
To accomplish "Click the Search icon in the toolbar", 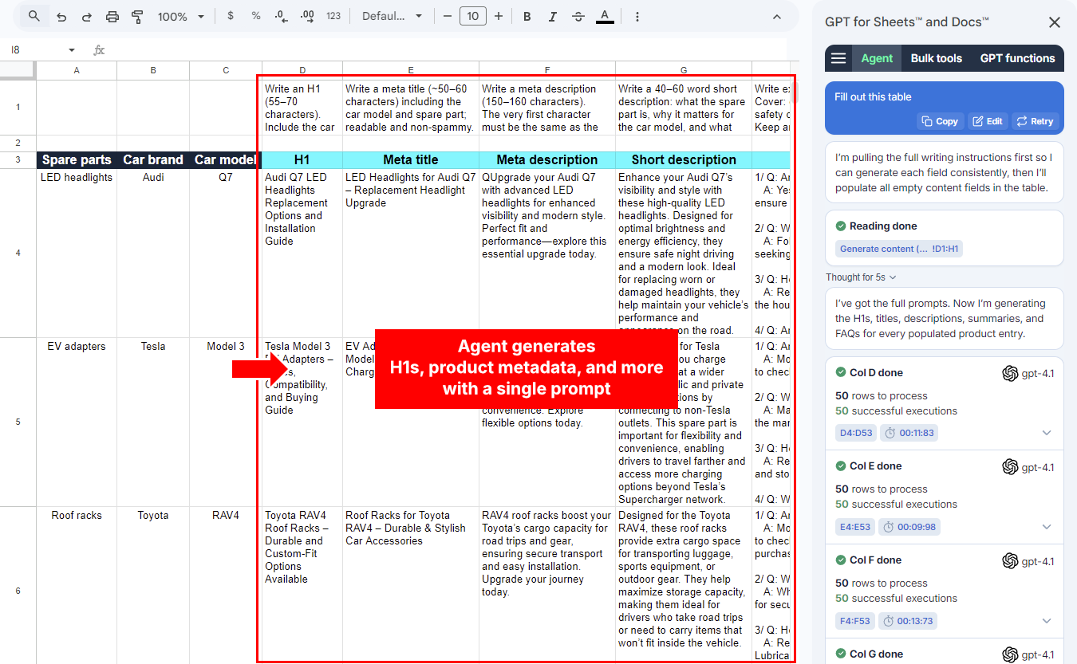I will [33, 15].
